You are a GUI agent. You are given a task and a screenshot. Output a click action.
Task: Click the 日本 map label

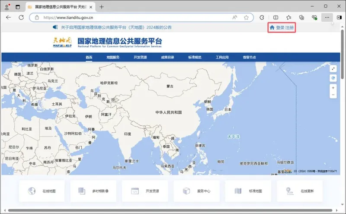coord(228,109)
